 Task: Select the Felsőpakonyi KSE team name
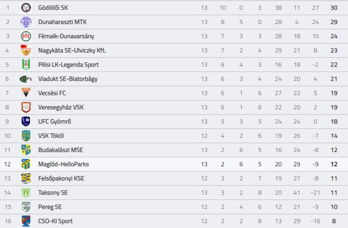tap(61, 178)
